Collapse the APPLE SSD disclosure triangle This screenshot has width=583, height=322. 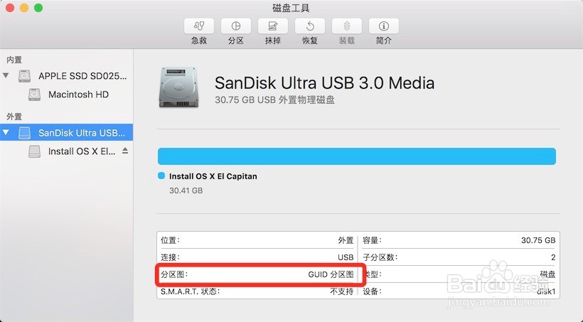tap(6, 75)
